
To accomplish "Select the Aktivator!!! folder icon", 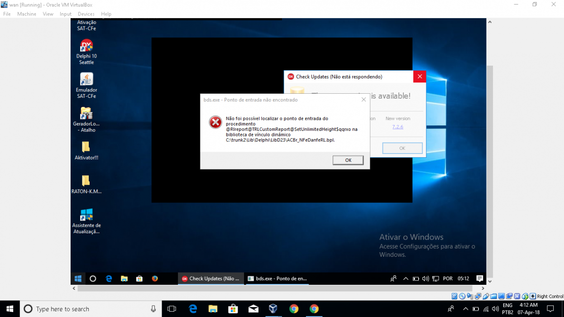I will (86, 151).
